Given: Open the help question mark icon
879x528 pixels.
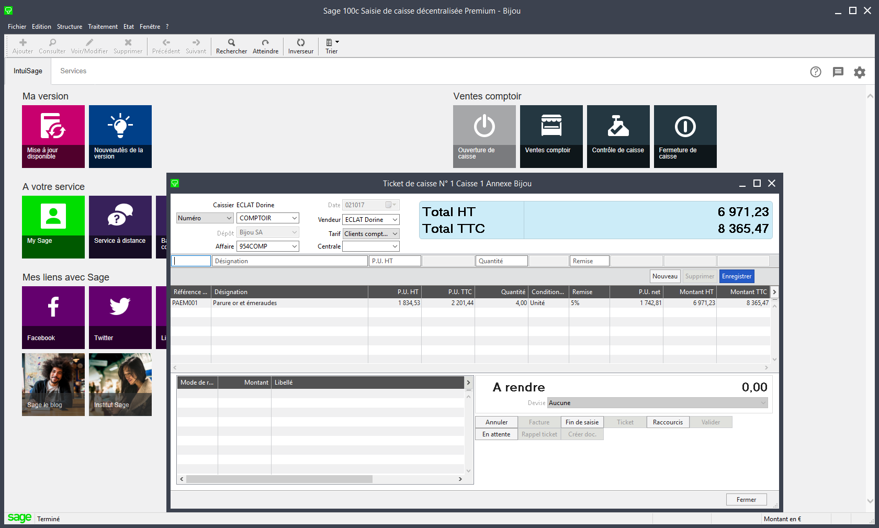Looking at the screenshot, I should [816, 72].
